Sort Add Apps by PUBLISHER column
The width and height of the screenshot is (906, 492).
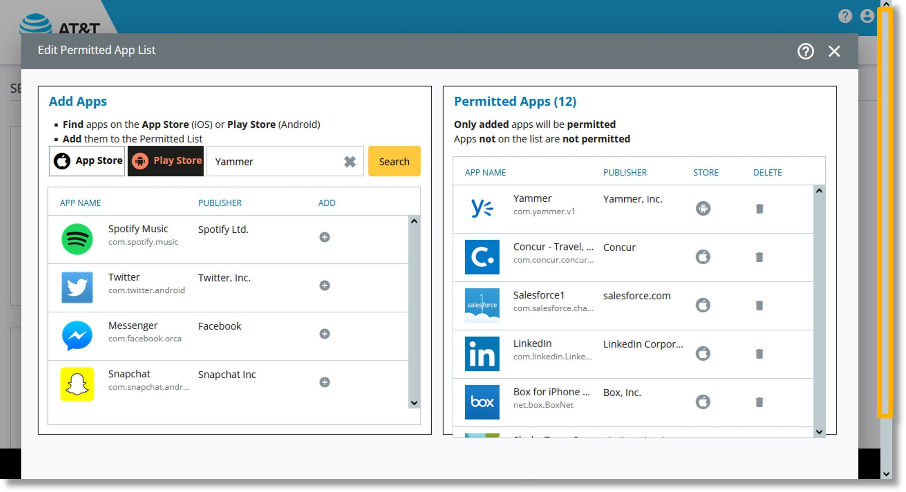[x=220, y=203]
